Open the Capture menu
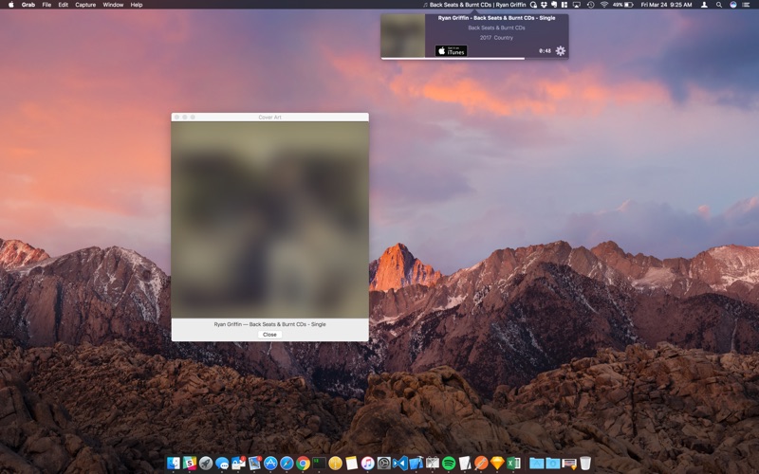 pos(85,5)
